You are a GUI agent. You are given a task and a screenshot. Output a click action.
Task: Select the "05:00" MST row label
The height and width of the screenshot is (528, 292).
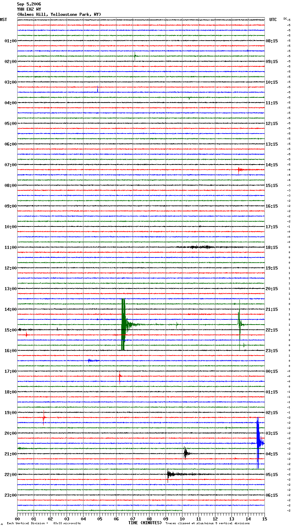click(11, 124)
